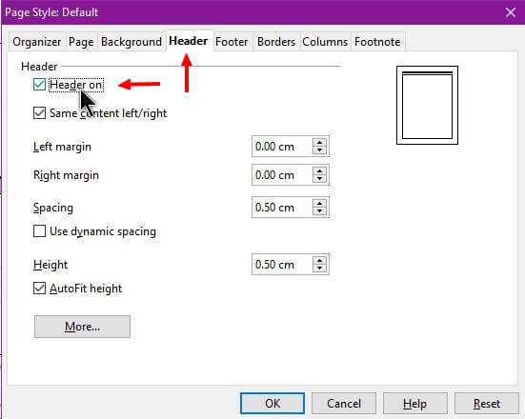Click the Right margin up arrow
Screen dimensions: 525x419
point(319,171)
